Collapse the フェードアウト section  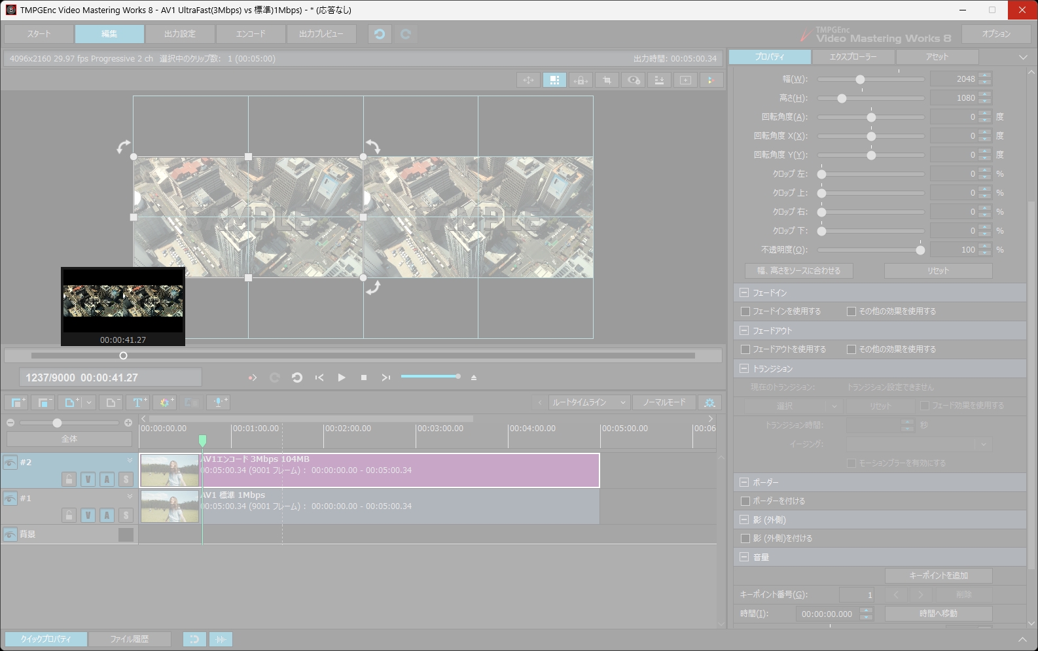(744, 330)
